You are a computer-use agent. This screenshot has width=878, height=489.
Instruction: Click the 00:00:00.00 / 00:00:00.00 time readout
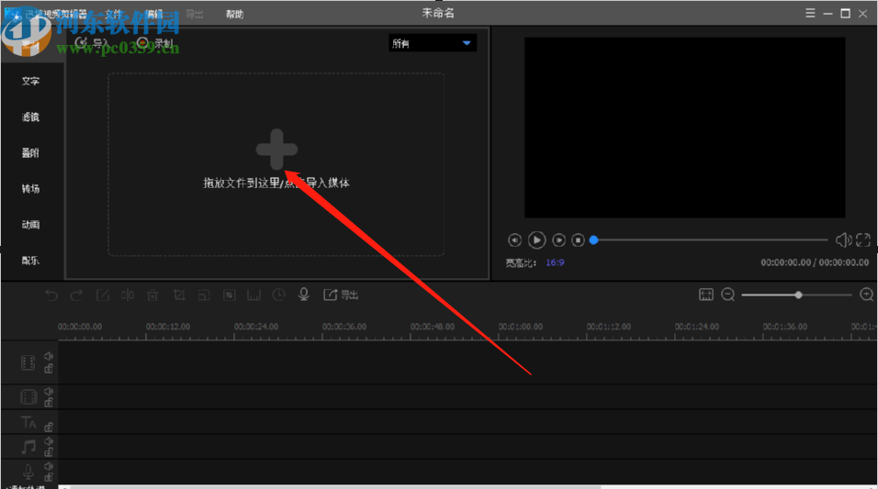coord(815,262)
